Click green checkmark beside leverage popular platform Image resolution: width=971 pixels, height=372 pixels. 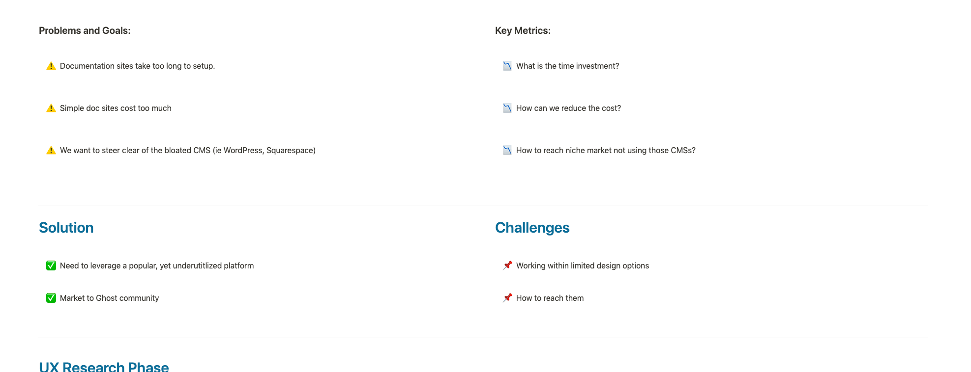[51, 266]
